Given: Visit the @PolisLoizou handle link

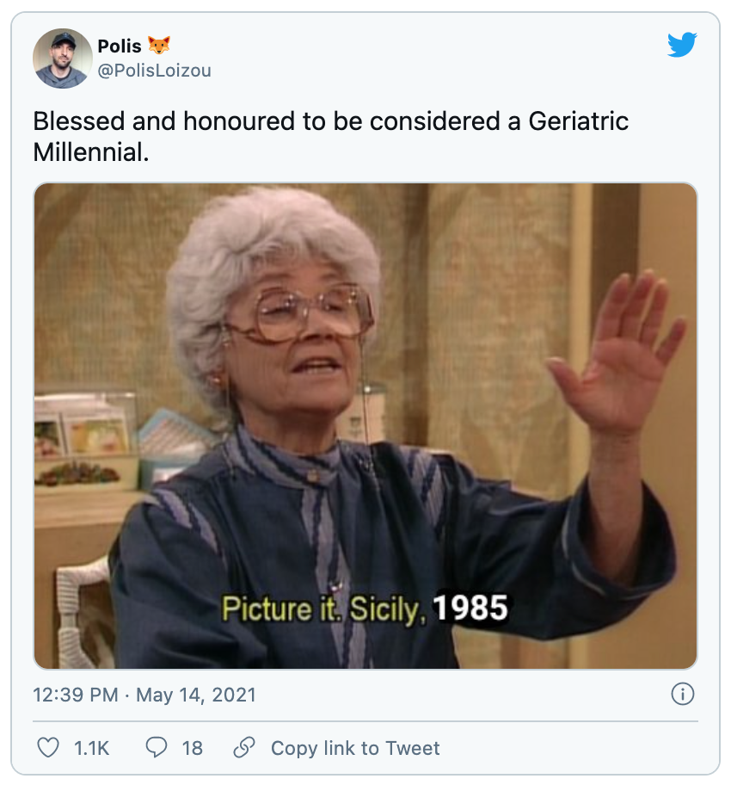Looking at the screenshot, I should coord(154,71).
